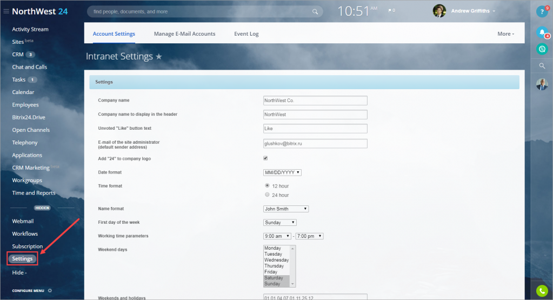The width and height of the screenshot is (553, 300).
Task: Click the magnifier icon in right sidebar
Action: (x=542, y=66)
